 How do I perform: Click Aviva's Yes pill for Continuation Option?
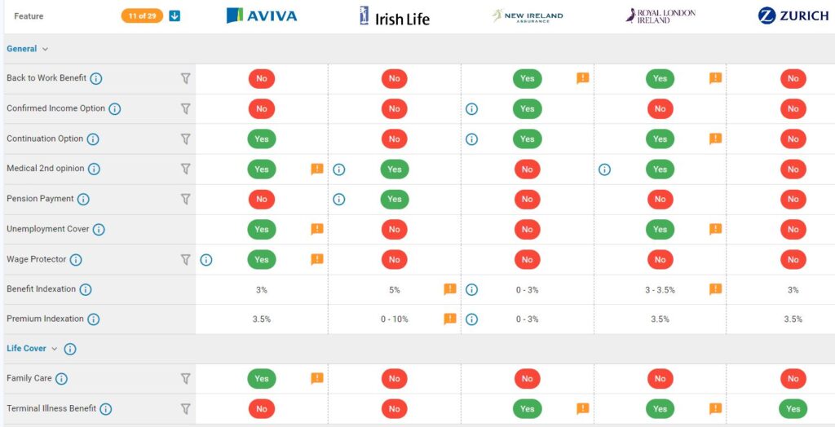click(262, 139)
